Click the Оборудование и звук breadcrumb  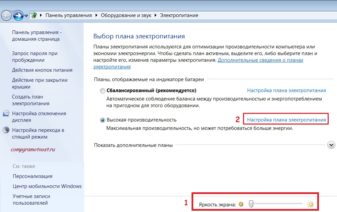coord(126,15)
